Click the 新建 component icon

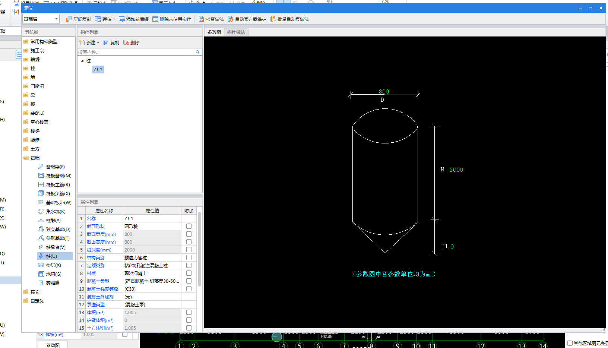point(82,42)
